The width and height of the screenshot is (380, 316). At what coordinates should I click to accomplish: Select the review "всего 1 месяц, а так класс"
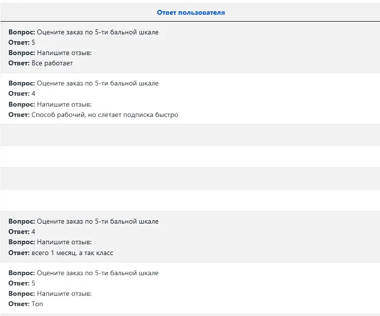click(72, 253)
